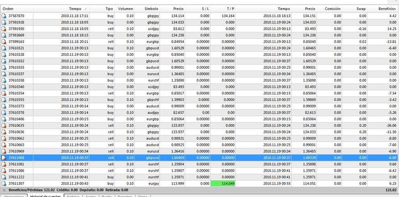Select the gbpusd sell row 37611068
This screenshot has width=399, height=197.
click(x=199, y=158)
